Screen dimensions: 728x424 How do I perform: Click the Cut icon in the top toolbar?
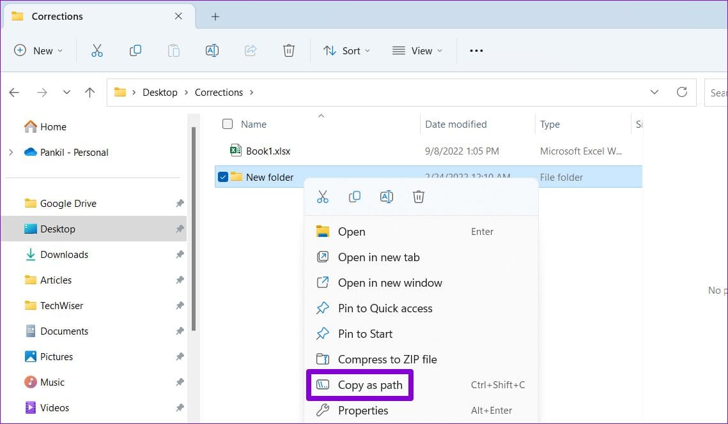pyautogui.click(x=97, y=50)
